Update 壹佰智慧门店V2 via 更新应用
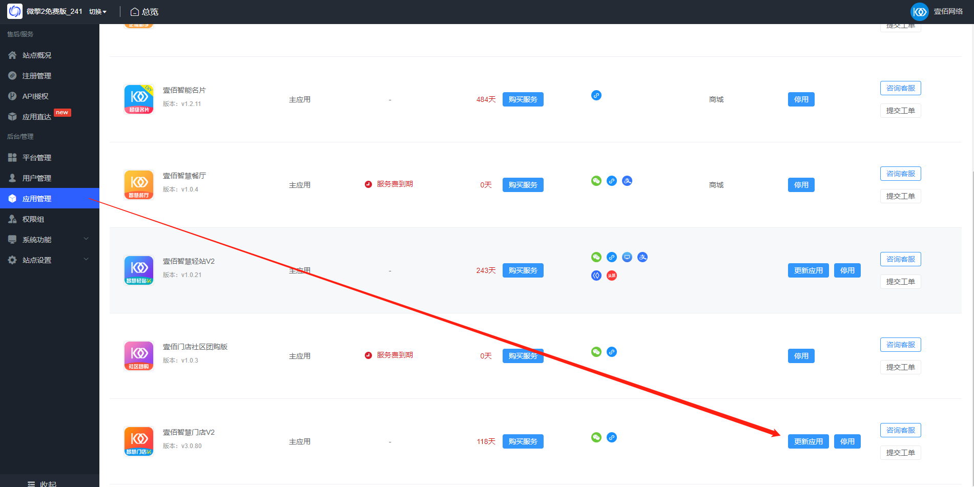974x487 pixels. 808,441
